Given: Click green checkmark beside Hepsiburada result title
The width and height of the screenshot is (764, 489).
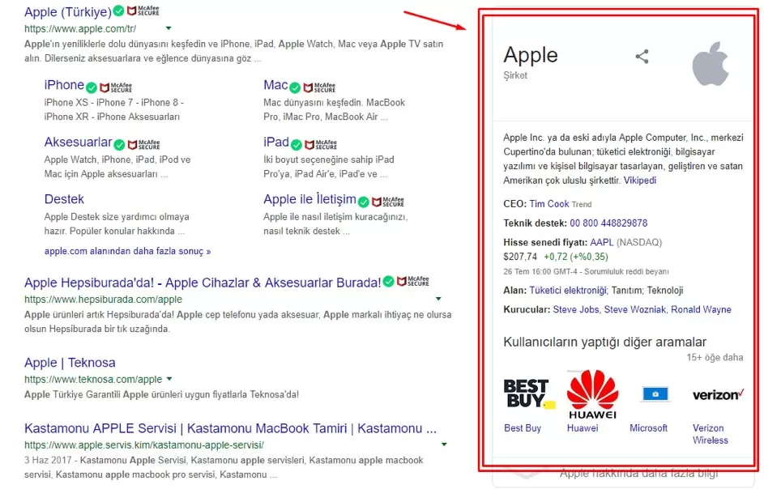Looking at the screenshot, I should [x=388, y=282].
